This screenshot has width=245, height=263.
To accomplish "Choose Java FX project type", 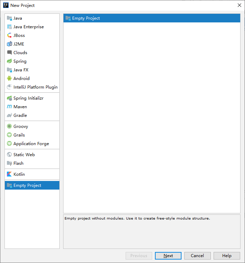I will (x=21, y=70).
